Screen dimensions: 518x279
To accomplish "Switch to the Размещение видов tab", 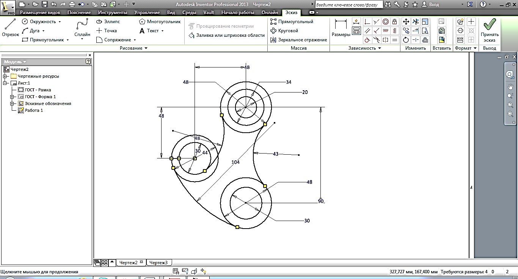I will pos(40,13).
